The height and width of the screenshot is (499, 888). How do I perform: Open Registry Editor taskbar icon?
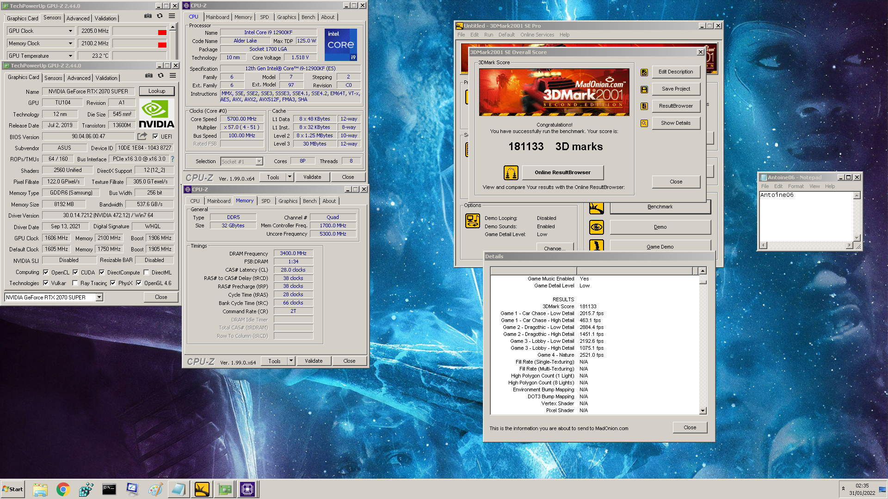(86, 489)
